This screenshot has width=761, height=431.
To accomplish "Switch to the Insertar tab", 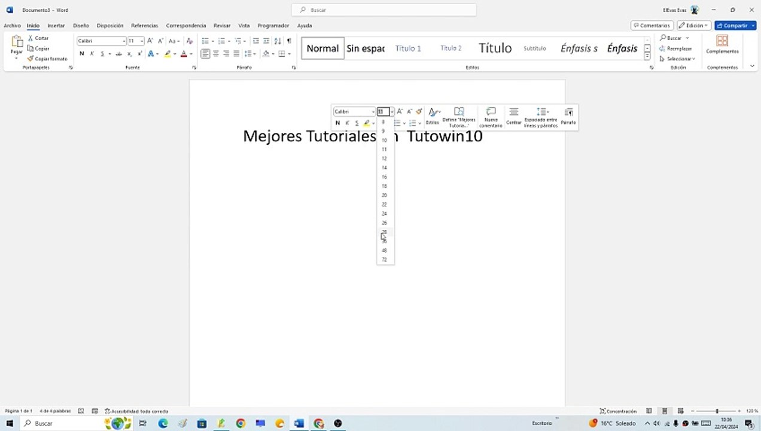I will pos(56,26).
